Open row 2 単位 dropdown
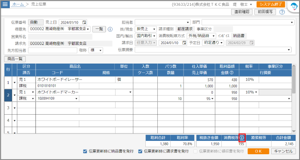 (131, 92)
